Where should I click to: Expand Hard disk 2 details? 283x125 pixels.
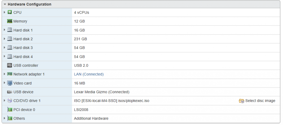(x=5, y=39)
